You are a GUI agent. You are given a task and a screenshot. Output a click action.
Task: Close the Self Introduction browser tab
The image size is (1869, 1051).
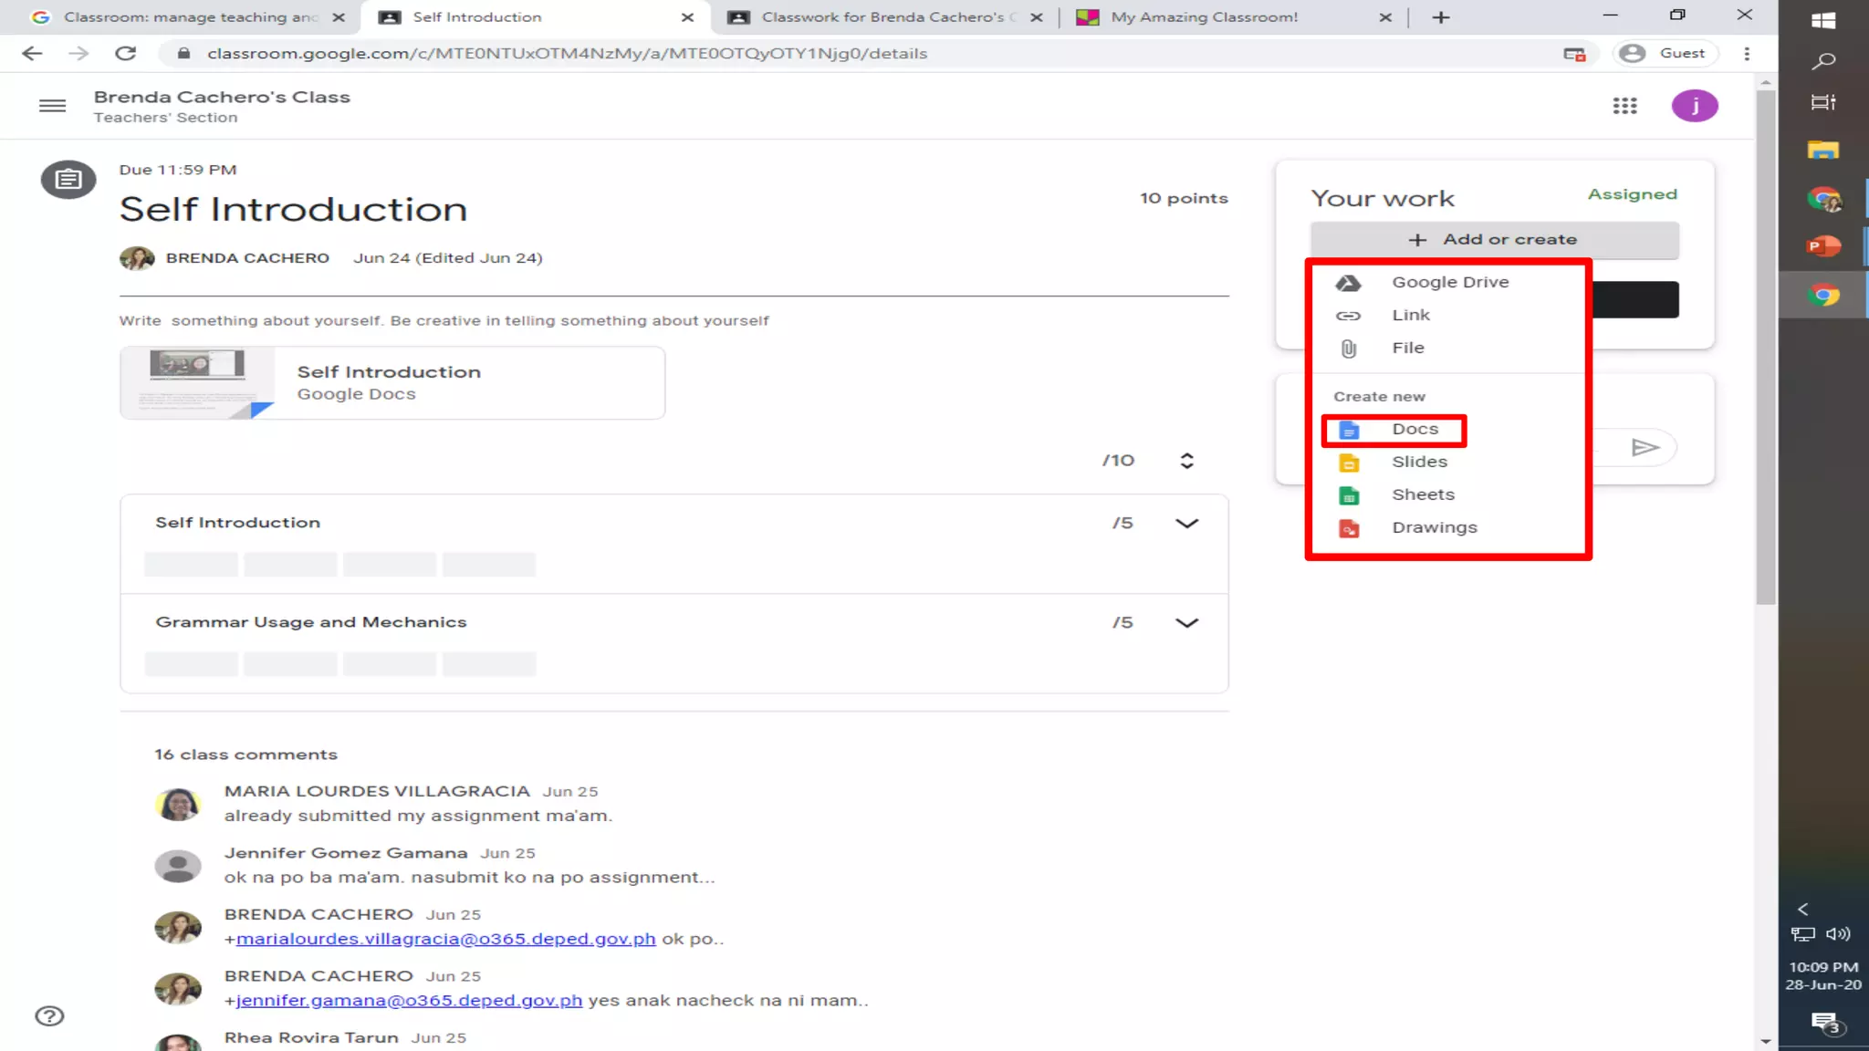(x=687, y=17)
